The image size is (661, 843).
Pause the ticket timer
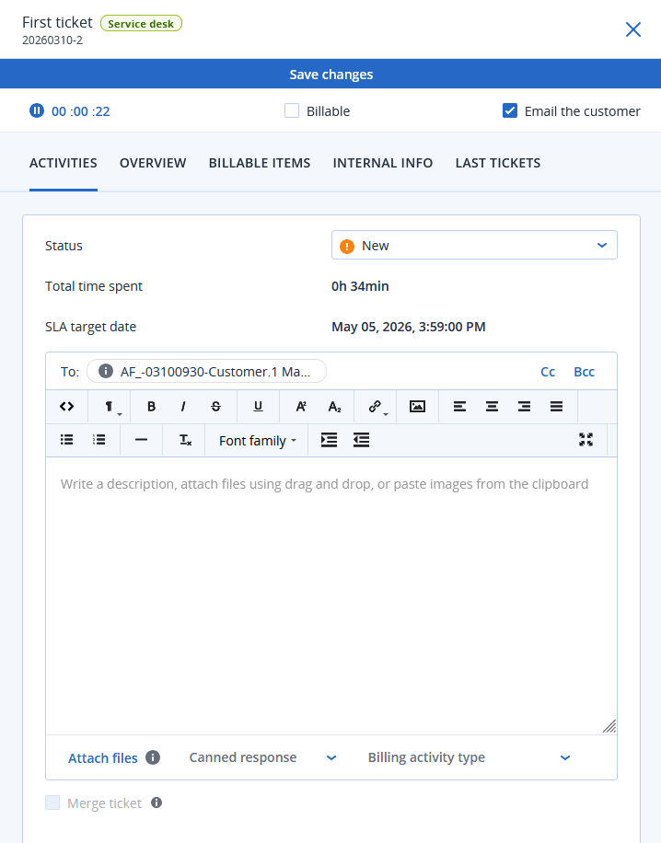(x=37, y=111)
